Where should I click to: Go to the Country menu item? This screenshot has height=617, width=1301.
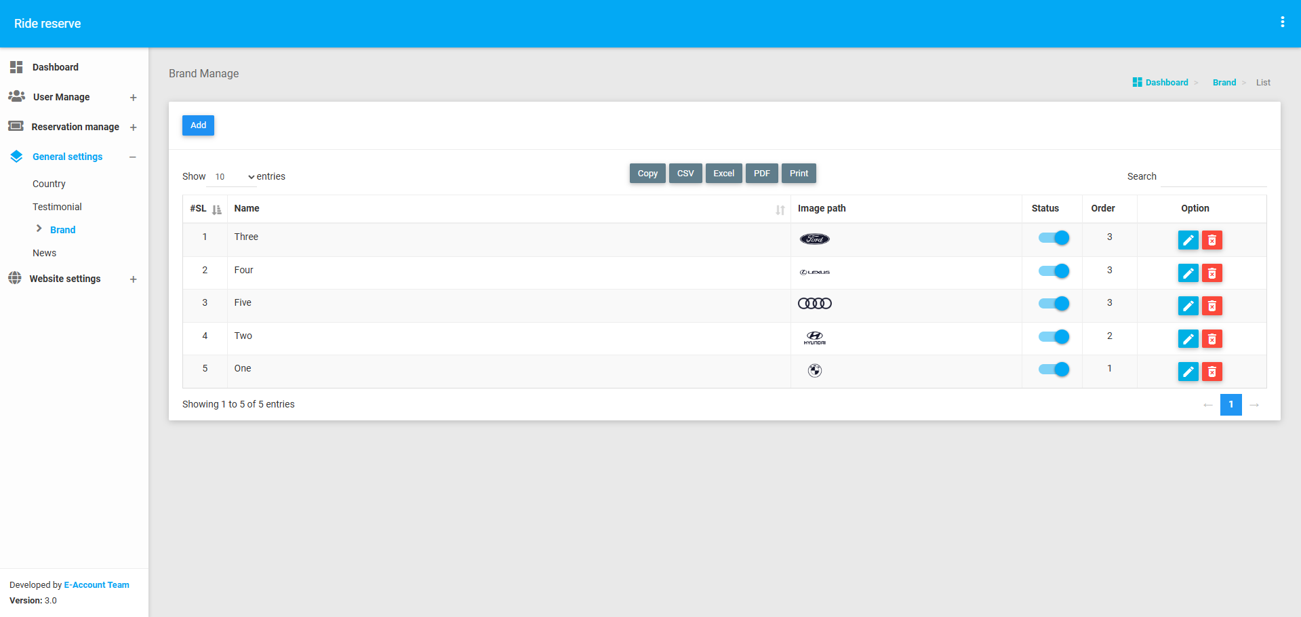click(x=49, y=184)
